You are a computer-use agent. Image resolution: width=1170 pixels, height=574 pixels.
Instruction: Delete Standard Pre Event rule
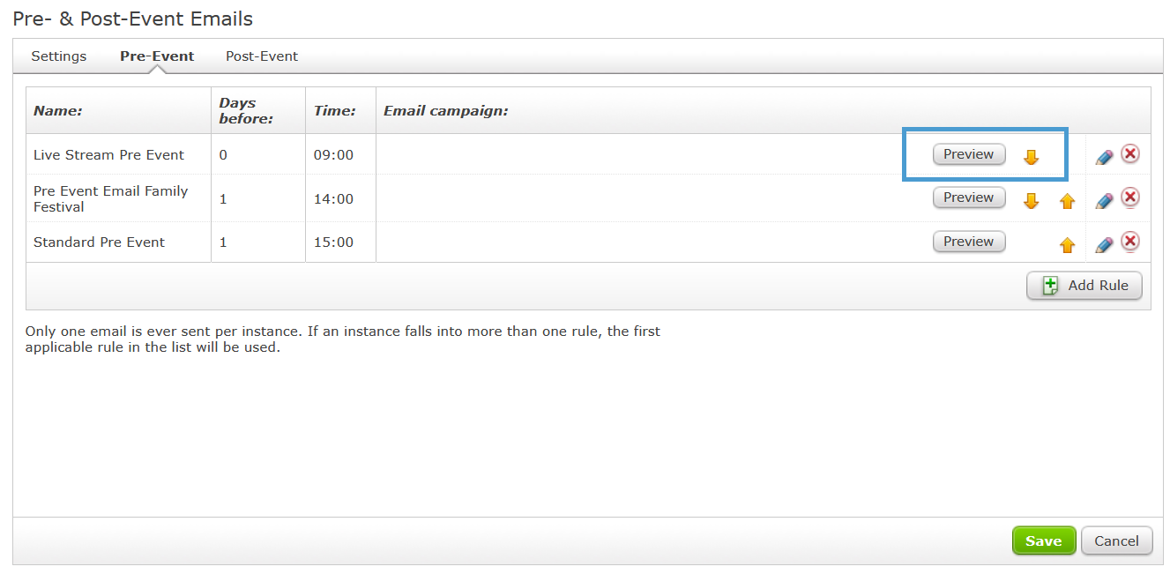[1130, 242]
